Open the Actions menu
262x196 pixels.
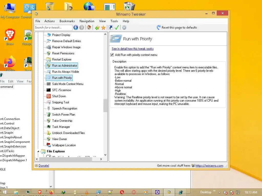[x=49, y=21]
